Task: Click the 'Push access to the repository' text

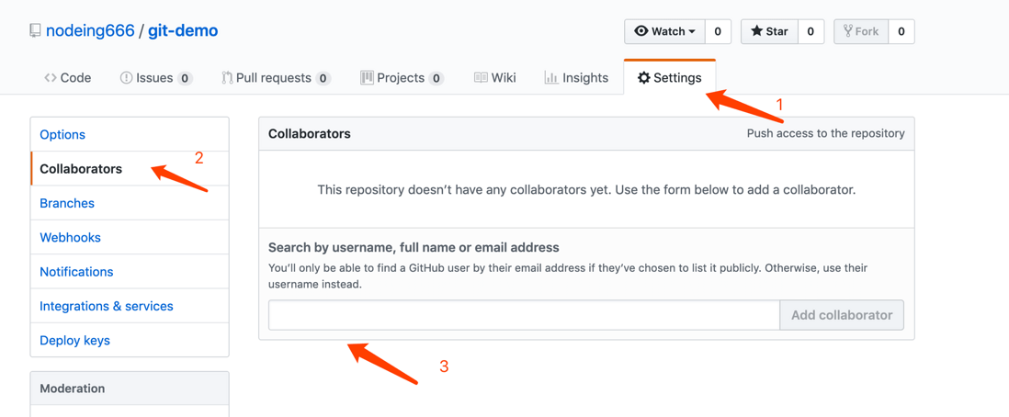Action: [825, 134]
